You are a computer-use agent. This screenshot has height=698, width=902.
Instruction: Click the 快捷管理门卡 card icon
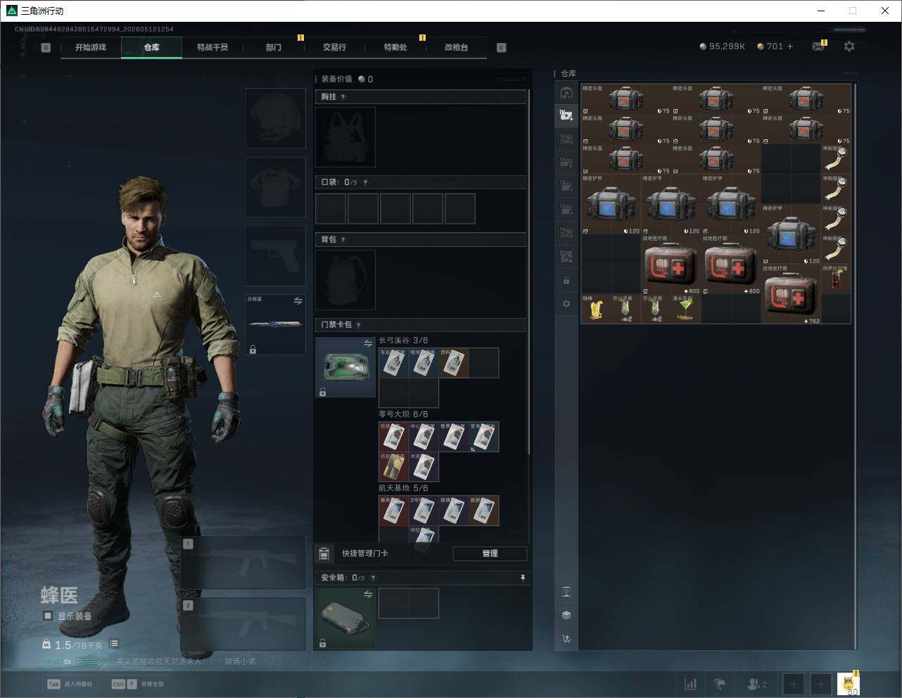(x=324, y=554)
